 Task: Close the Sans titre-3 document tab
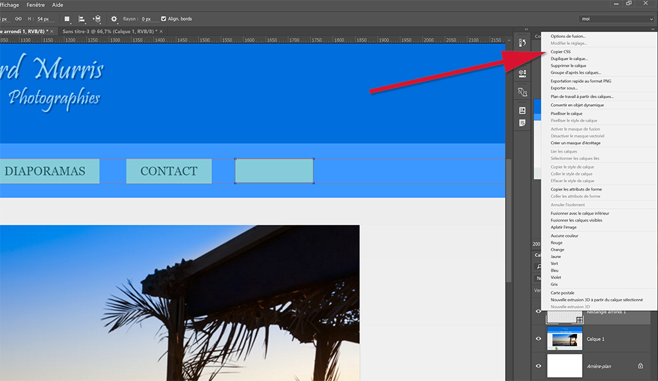tap(161, 31)
